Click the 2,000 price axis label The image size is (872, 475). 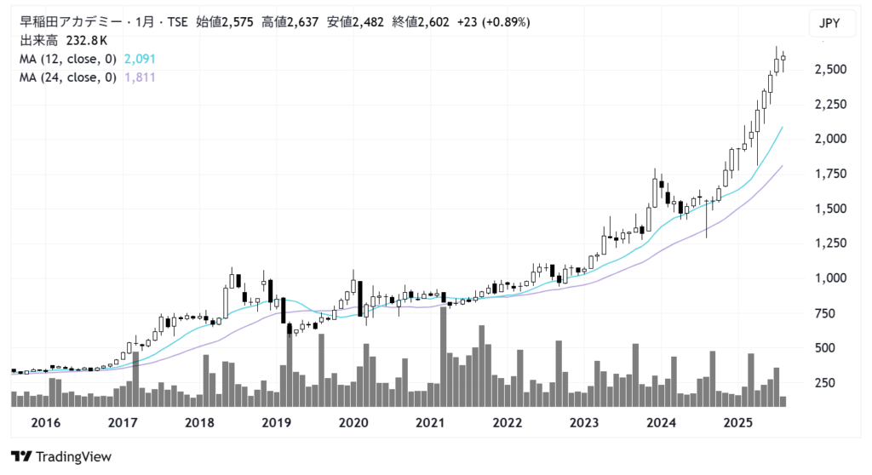831,139
